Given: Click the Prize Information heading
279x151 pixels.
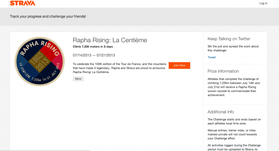Looking at the screenshot, I should (x=223, y=71).
